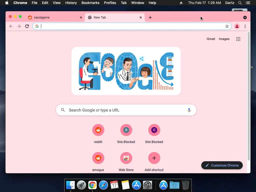
Task: Click Chrome icon in the dock
Action: 92,185
